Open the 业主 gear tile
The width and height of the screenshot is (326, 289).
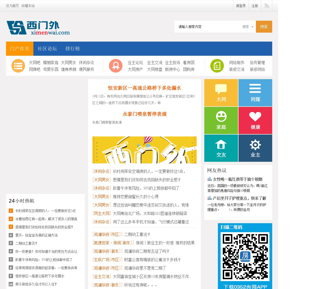tap(255, 148)
